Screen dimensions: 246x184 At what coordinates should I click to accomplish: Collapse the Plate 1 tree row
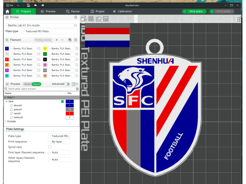point(6,98)
